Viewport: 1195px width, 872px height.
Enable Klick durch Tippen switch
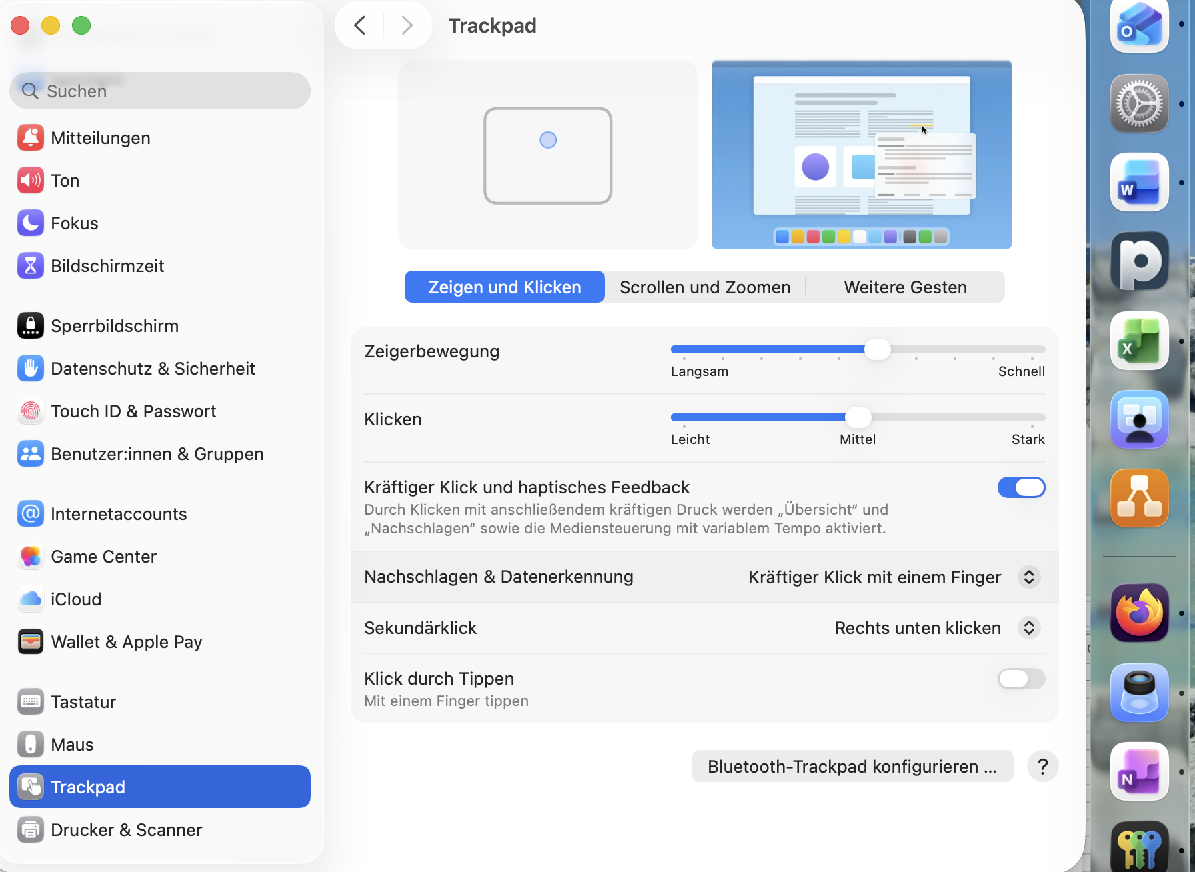1021,679
